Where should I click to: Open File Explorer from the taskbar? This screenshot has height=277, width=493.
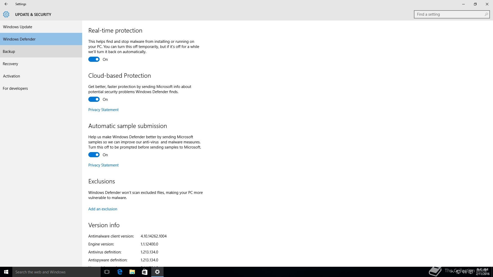[132, 272]
